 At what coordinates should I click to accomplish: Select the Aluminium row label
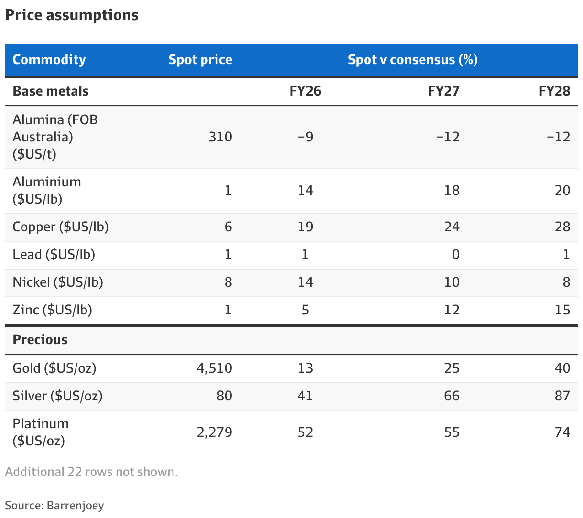(47, 190)
